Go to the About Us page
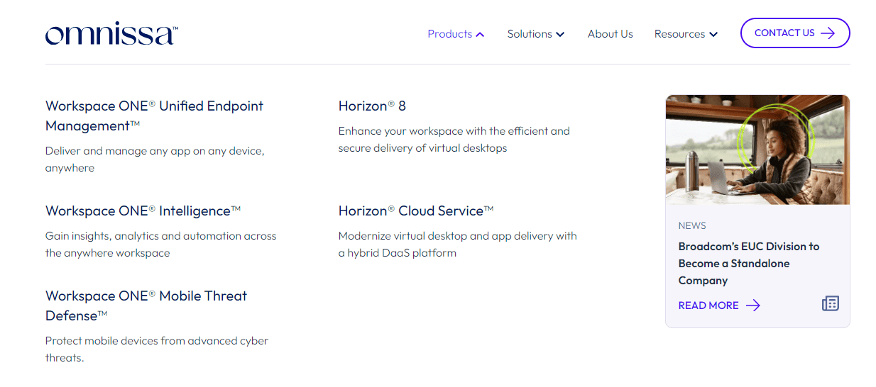 tap(610, 34)
